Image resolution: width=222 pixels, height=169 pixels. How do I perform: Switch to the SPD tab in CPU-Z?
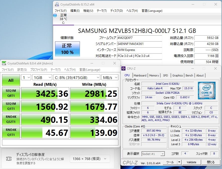coord(165,75)
